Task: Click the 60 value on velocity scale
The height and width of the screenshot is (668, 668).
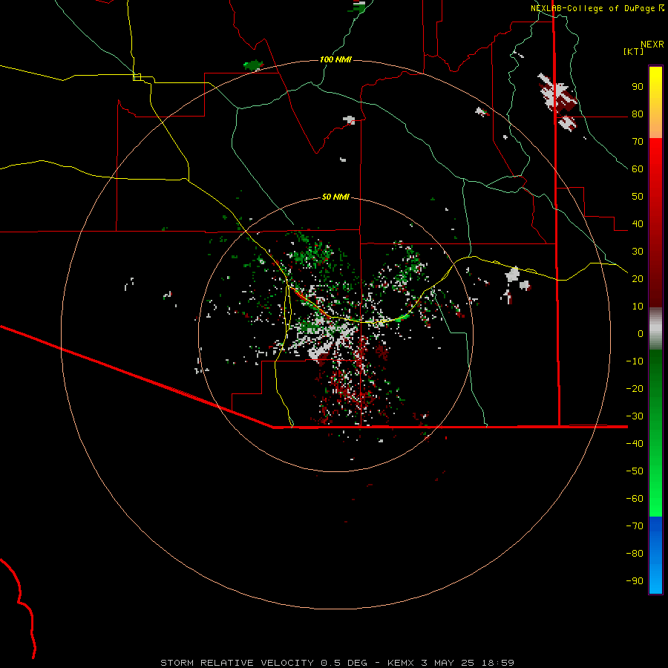Action: tap(638, 169)
